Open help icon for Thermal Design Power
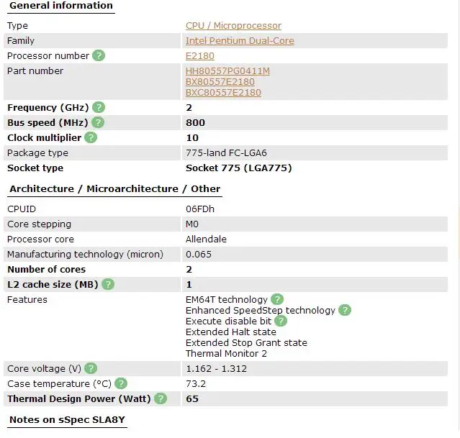This screenshot has height=438, width=460. coord(161,398)
